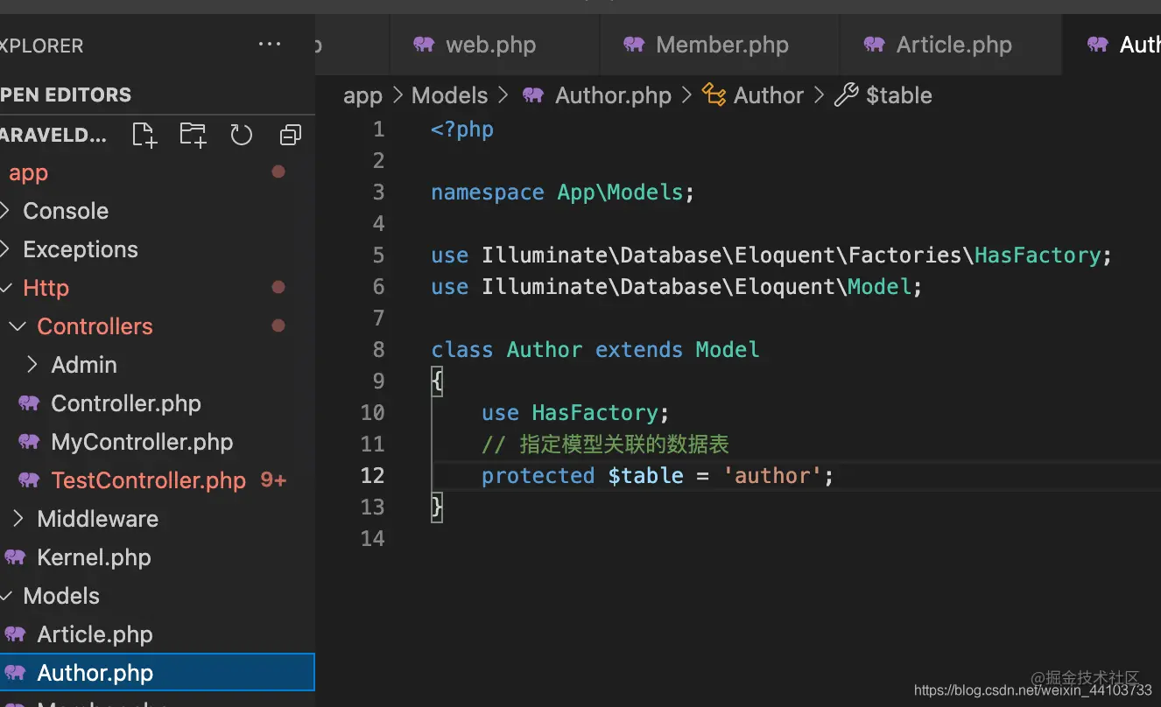Collapse the app root folder
This screenshot has height=707, width=1161.
[x=28, y=173]
